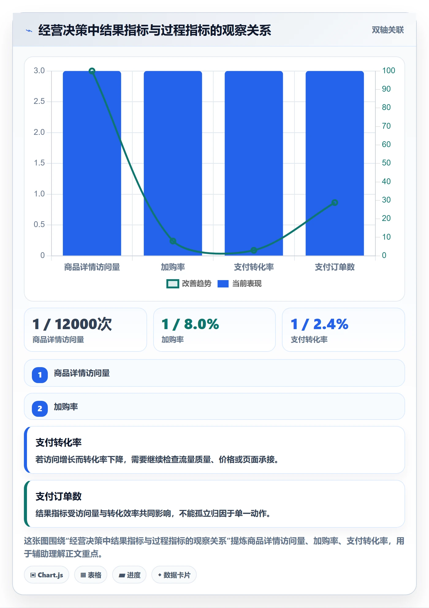Click the 表格 tag

[91, 575]
